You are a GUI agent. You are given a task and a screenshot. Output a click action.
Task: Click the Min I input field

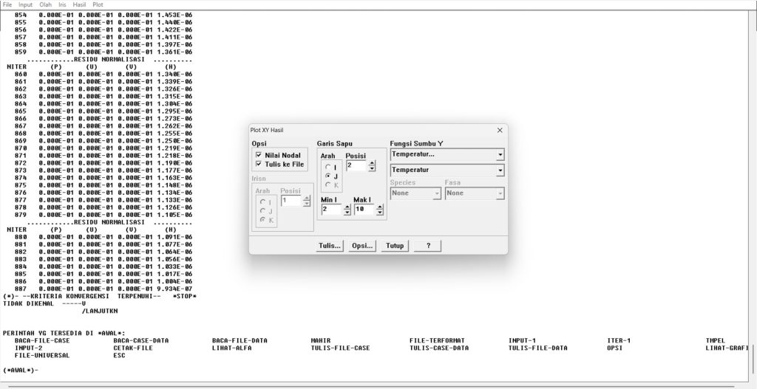coord(330,210)
